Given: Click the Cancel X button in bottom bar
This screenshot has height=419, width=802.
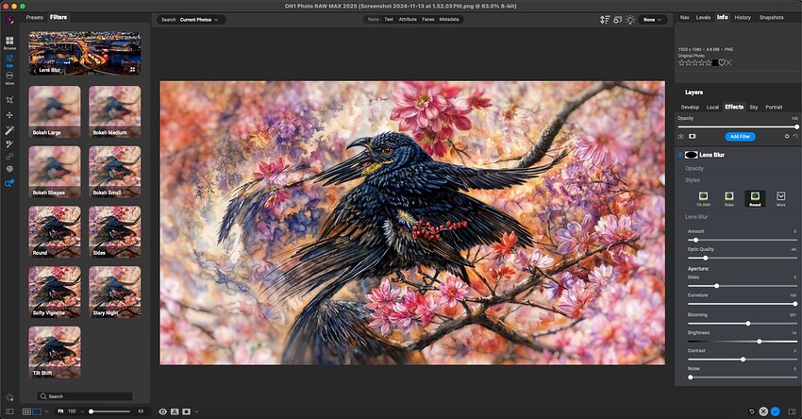Looking at the screenshot, I should click(x=763, y=411).
